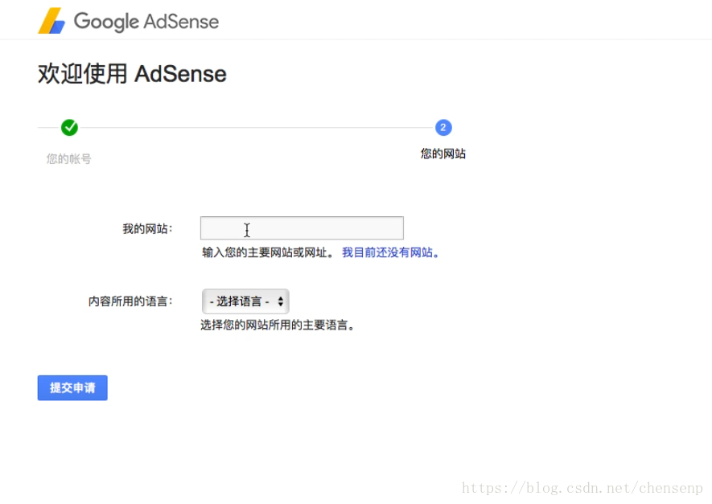The image size is (712, 504).
Task: Click the 输入您的主要网站或网址 hint text
Action: point(268,252)
